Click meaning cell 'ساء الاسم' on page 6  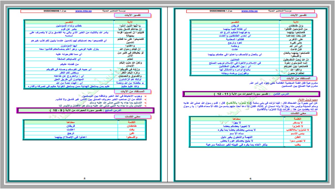[237, 134]
